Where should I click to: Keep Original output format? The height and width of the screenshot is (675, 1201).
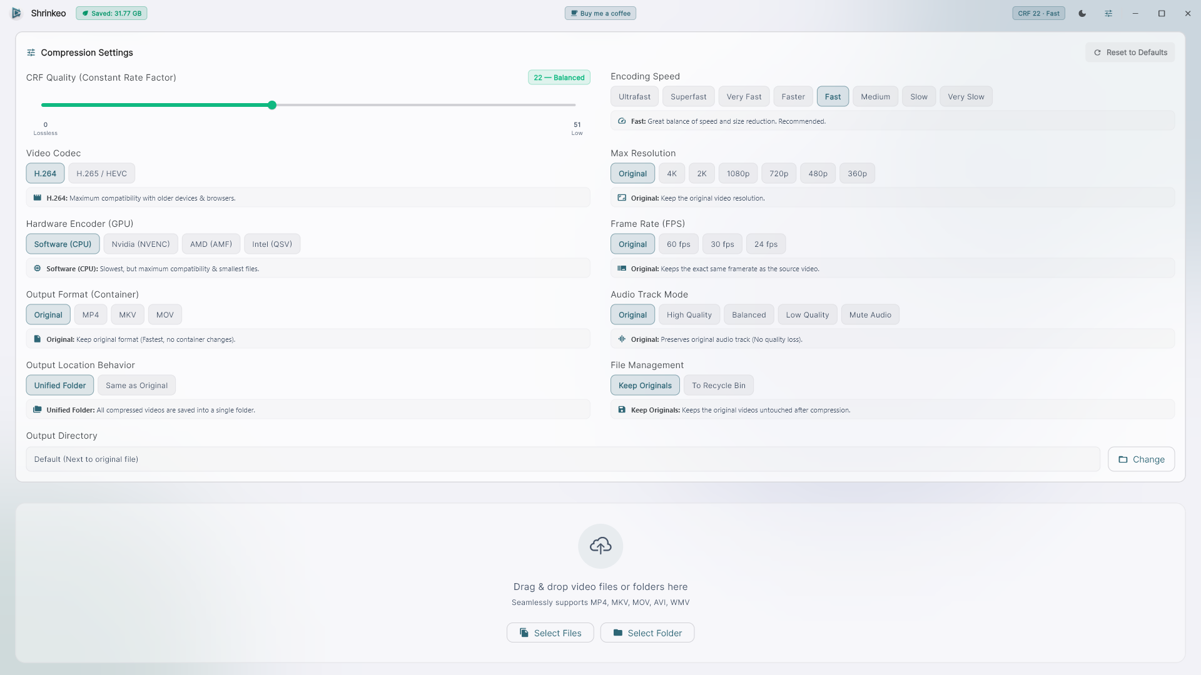click(x=48, y=315)
